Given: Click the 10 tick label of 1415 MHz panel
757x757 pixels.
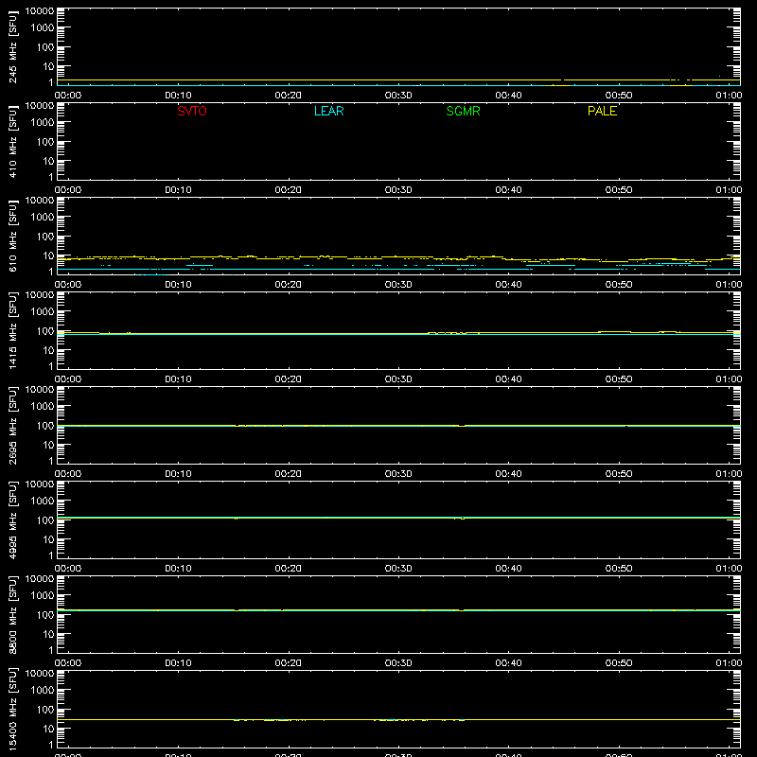Looking at the screenshot, I should (x=48, y=350).
